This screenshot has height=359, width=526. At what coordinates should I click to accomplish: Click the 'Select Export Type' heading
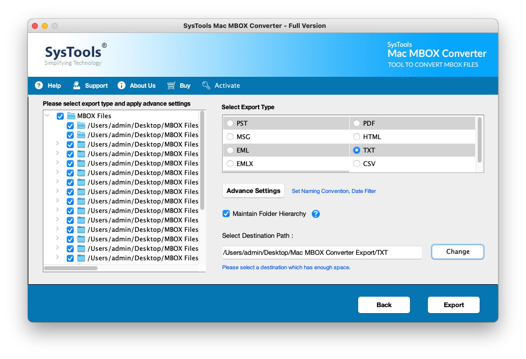coord(248,107)
